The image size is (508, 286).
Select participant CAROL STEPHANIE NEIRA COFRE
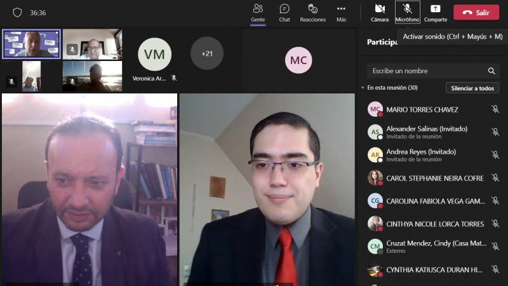click(432, 178)
